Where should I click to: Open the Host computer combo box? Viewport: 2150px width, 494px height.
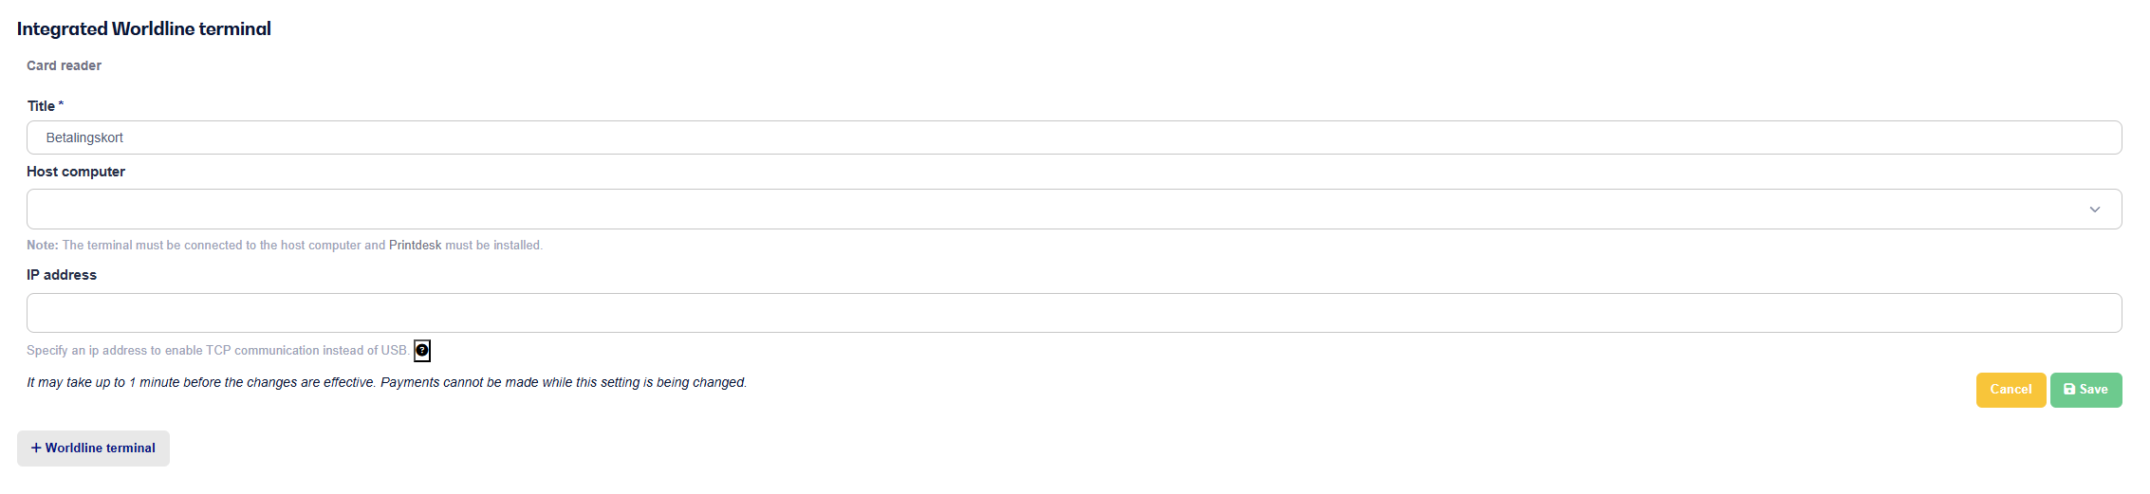(x=1074, y=210)
